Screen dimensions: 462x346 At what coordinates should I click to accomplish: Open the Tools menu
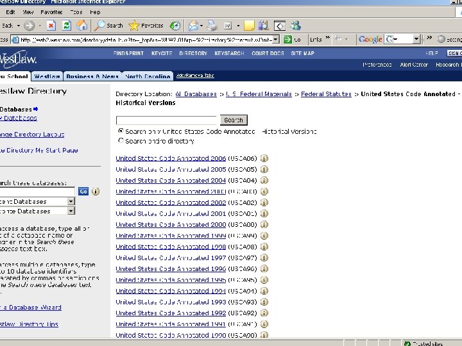pyautogui.click(x=76, y=12)
